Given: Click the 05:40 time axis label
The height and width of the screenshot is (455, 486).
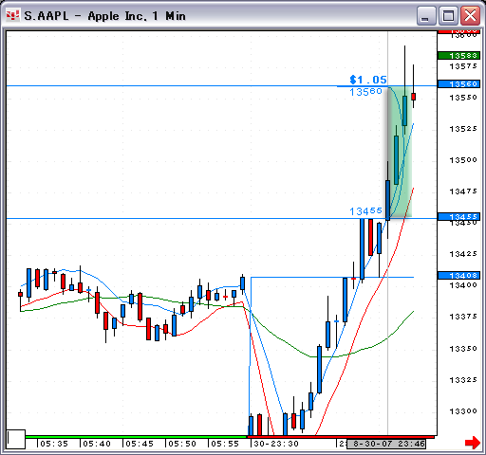Looking at the screenshot, I should coord(97,444).
